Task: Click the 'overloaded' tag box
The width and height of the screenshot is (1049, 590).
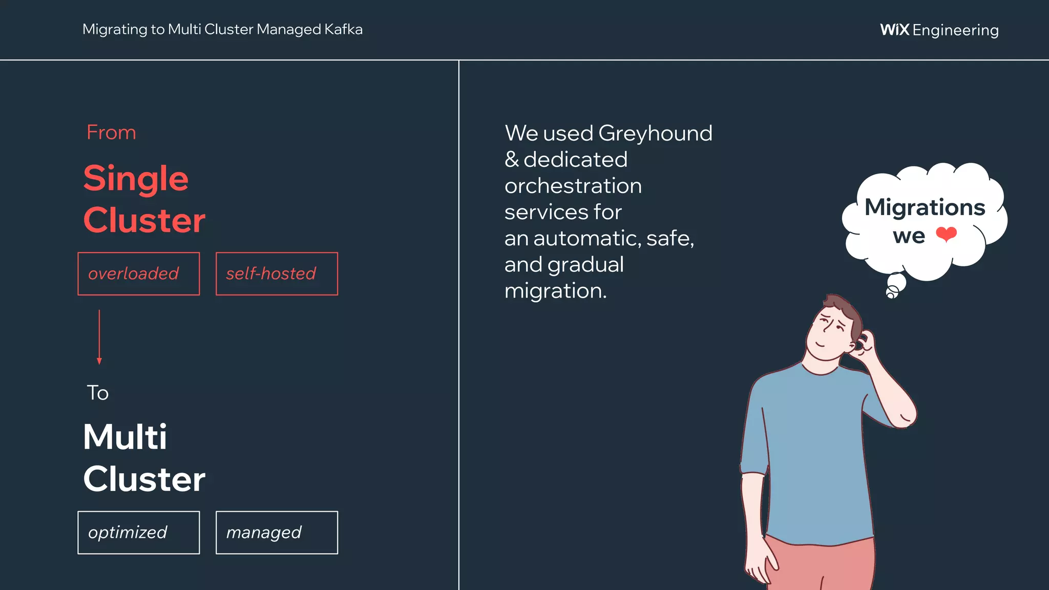Action: 138,273
